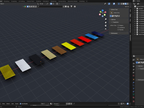Switch to rendered viewport shading

[128, 4]
